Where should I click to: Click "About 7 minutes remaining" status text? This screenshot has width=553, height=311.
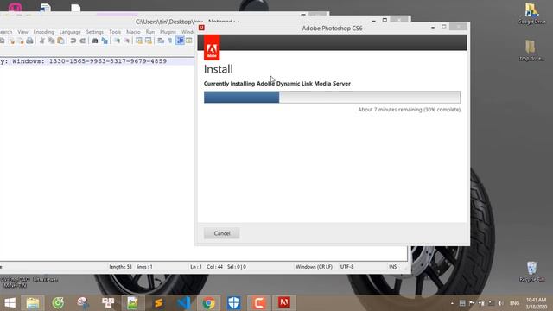click(x=409, y=110)
